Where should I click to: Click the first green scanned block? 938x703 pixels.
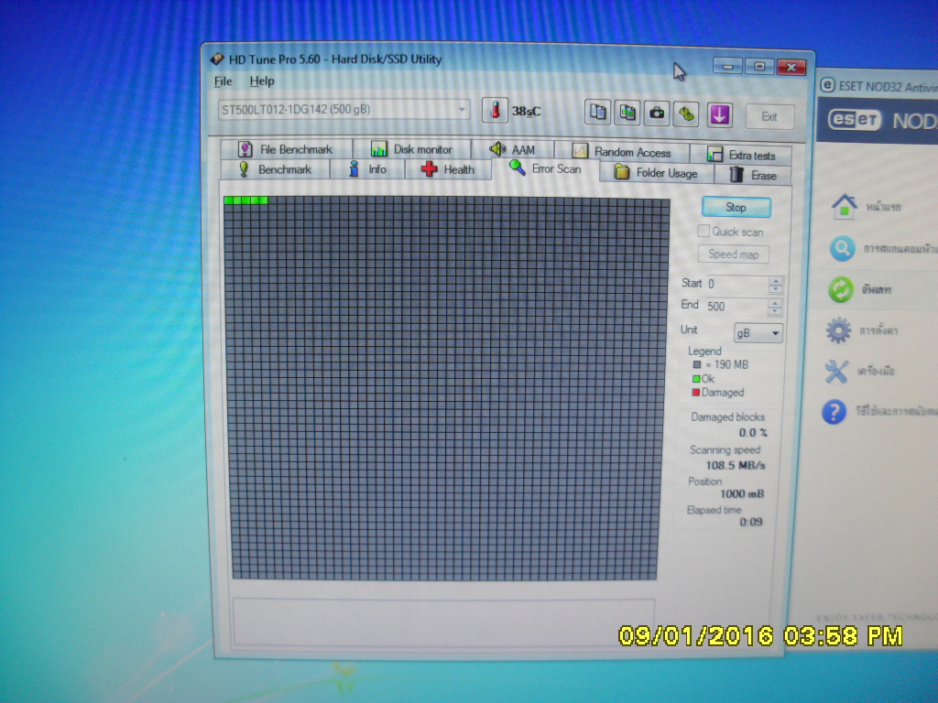[x=228, y=200]
